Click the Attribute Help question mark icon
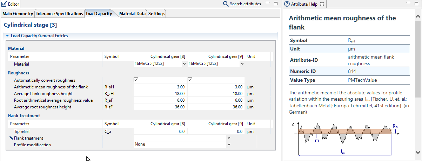The height and width of the screenshot is (161, 422). 287,4
